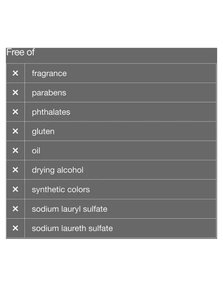The height and width of the screenshot is (287, 223).
Task: Select the parabens text label
Action: tap(49, 93)
